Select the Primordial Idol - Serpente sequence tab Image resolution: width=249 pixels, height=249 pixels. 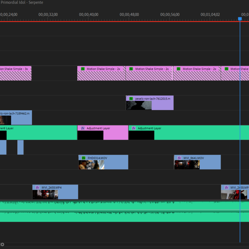(x=21, y=3)
